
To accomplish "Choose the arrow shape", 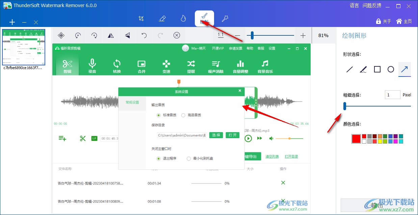I will click(x=404, y=69).
